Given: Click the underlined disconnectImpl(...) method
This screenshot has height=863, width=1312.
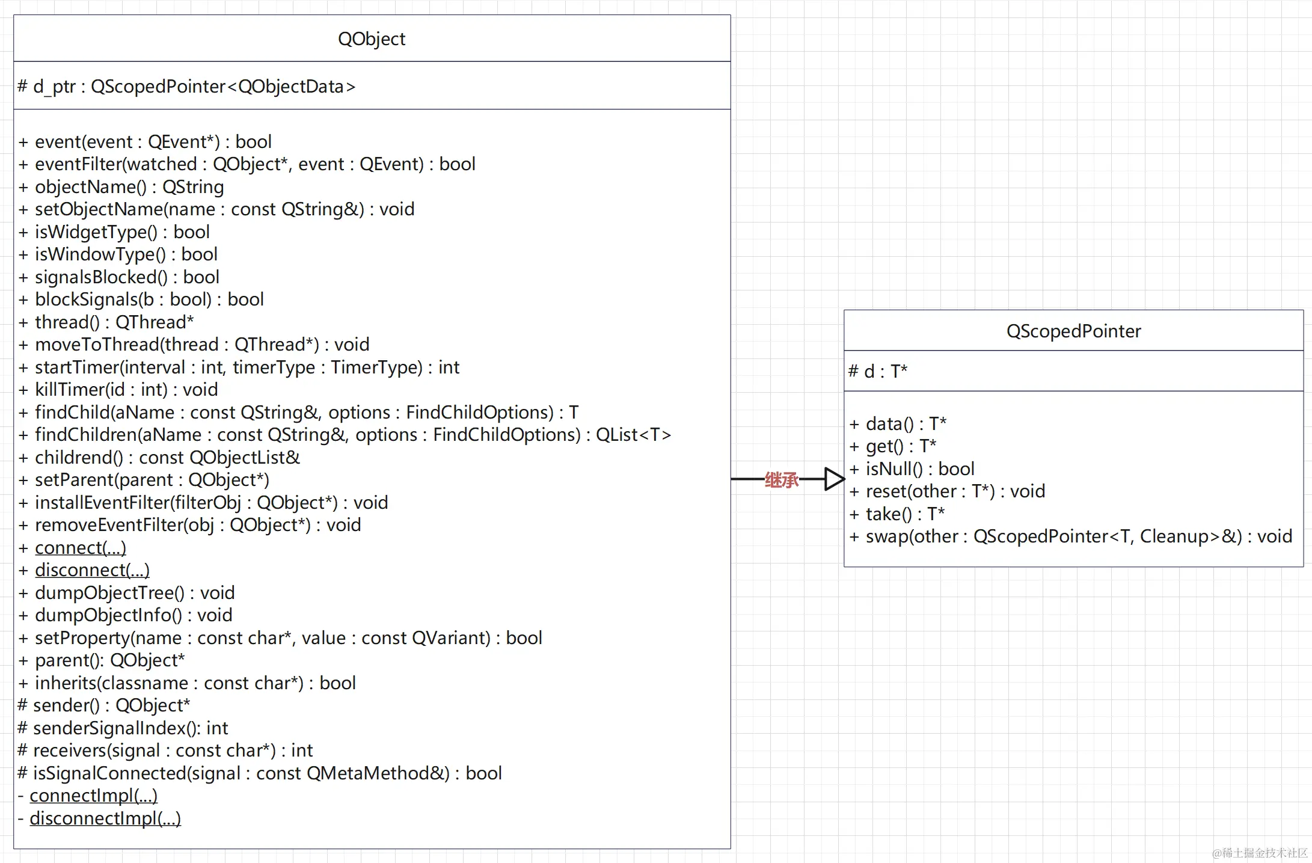Looking at the screenshot, I should click(x=105, y=818).
